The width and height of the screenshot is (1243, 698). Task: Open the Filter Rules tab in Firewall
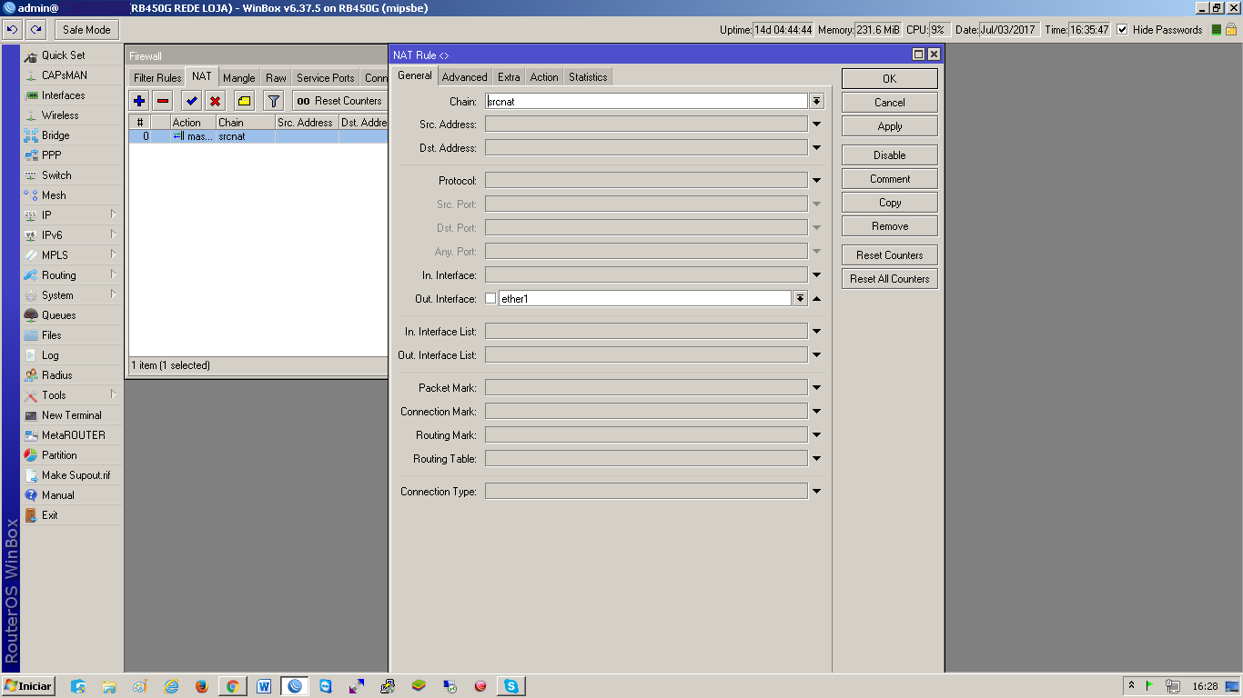[x=157, y=78]
